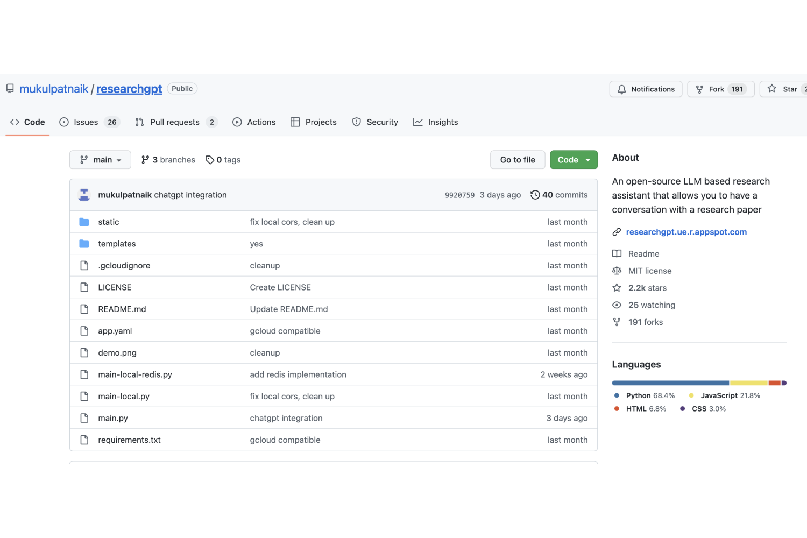Open the Projects tab

point(314,122)
